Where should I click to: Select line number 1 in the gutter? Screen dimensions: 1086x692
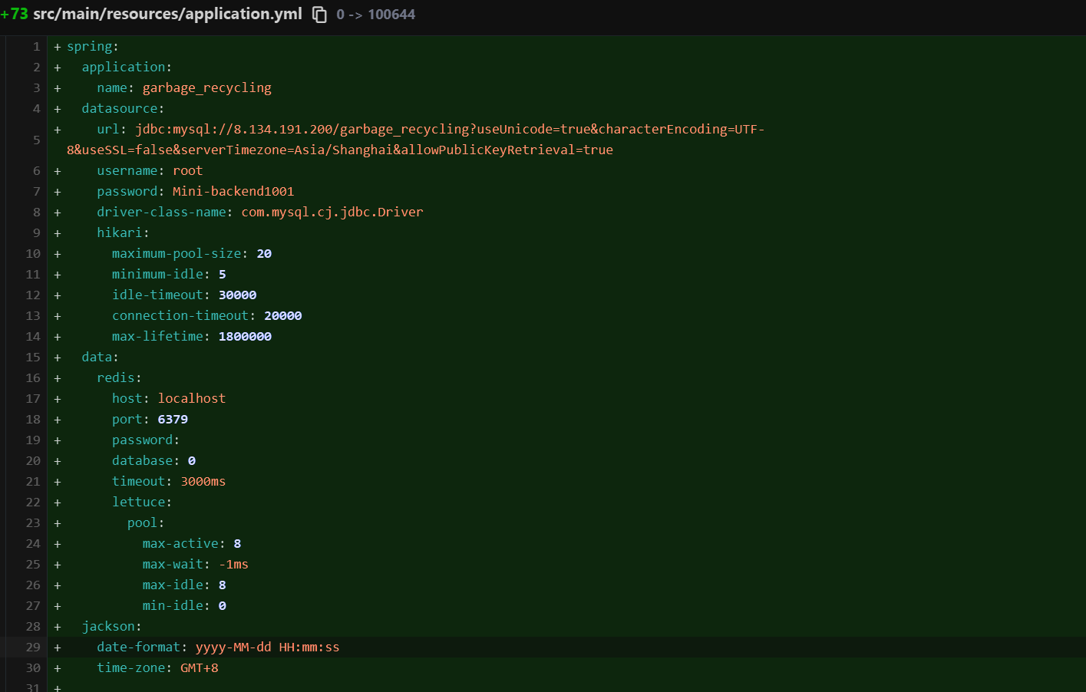point(36,47)
